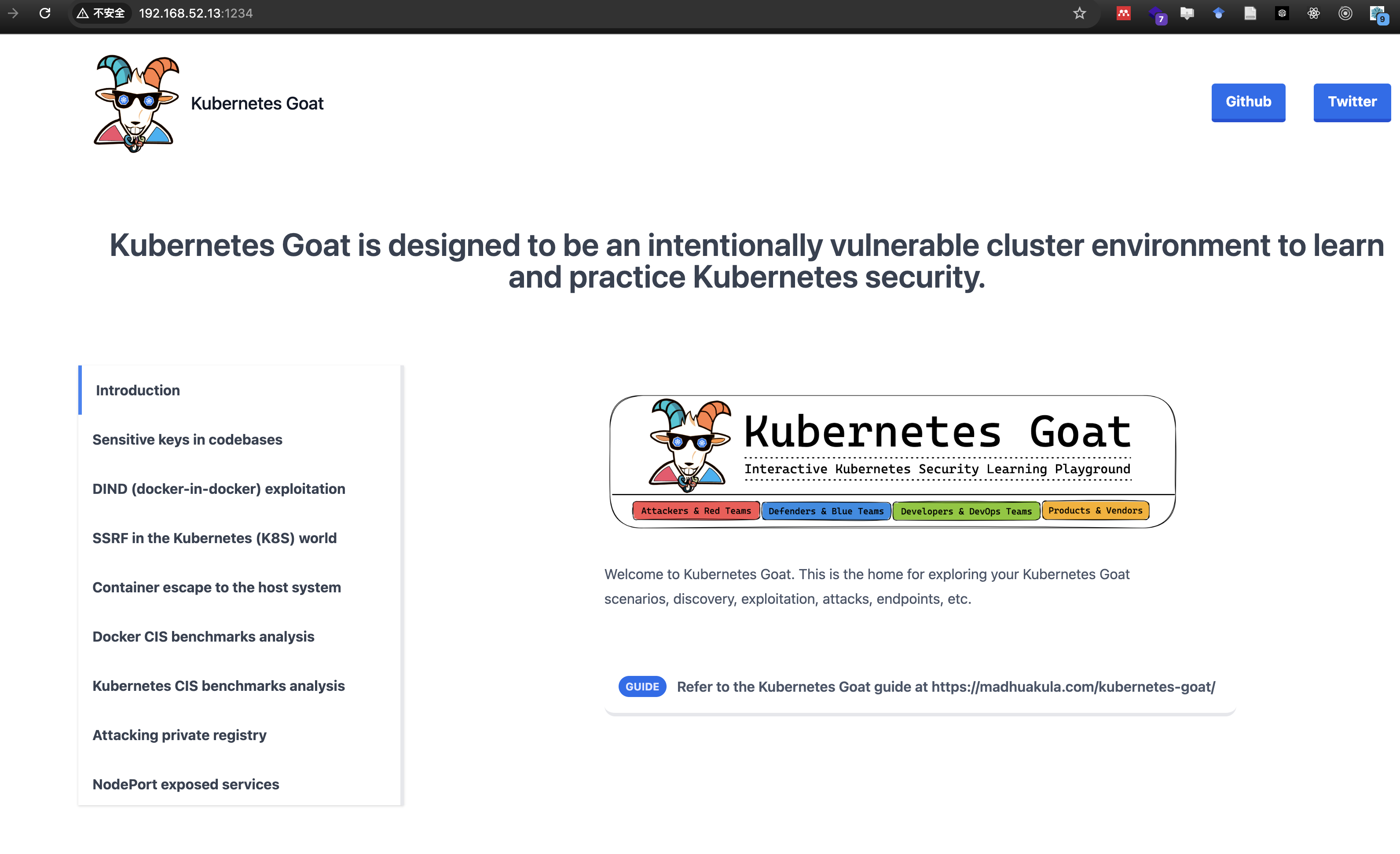The width and height of the screenshot is (1400, 854).
Task: Click the React DevTools atom extension
Action: point(1313,13)
